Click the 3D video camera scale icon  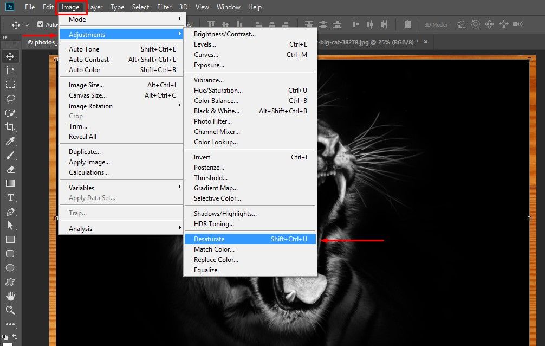pyautogui.click(x=518, y=24)
